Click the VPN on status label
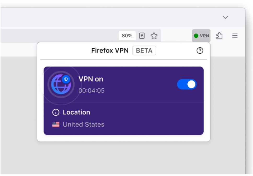Screen dimensions: 253x176 point(91,79)
